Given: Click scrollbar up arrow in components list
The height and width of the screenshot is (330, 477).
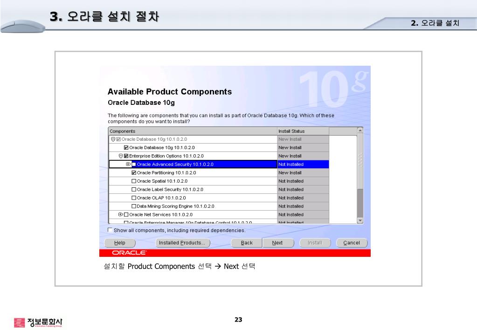Looking at the screenshot, I should [360, 131].
